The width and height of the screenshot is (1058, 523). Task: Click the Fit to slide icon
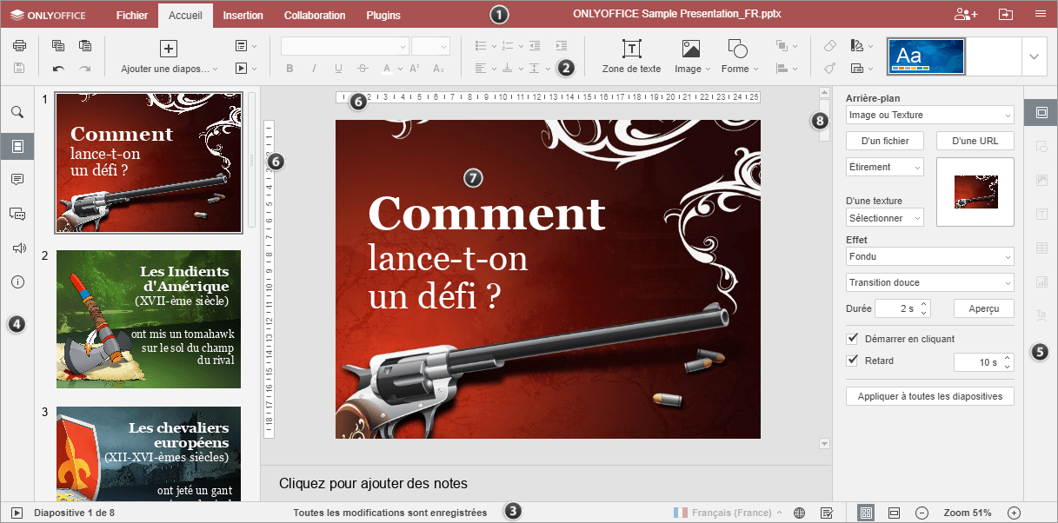[866, 513]
